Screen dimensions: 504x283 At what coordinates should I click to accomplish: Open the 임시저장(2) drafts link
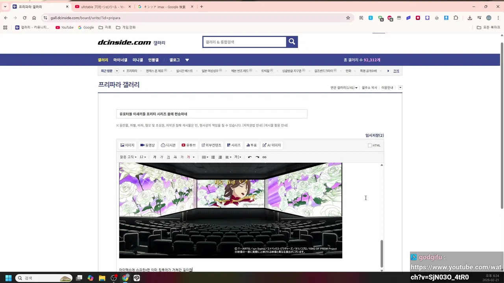(x=374, y=135)
